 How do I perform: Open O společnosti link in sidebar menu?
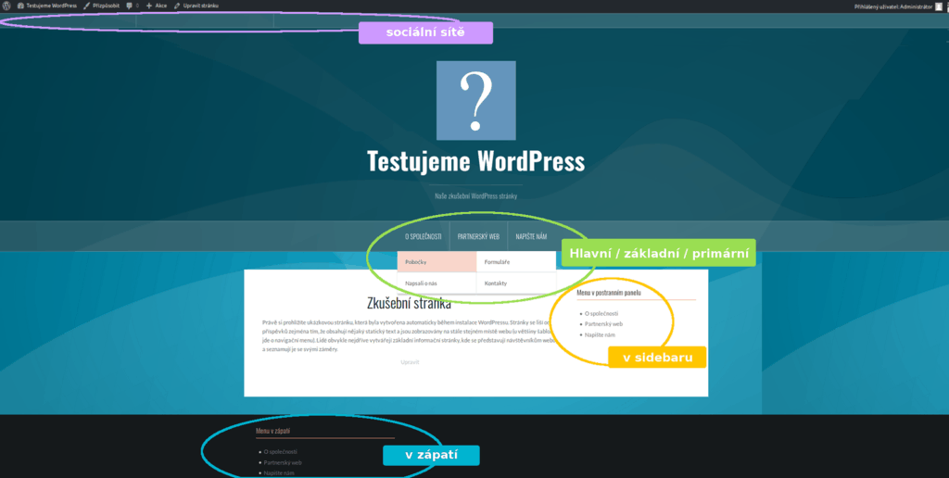[601, 313]
